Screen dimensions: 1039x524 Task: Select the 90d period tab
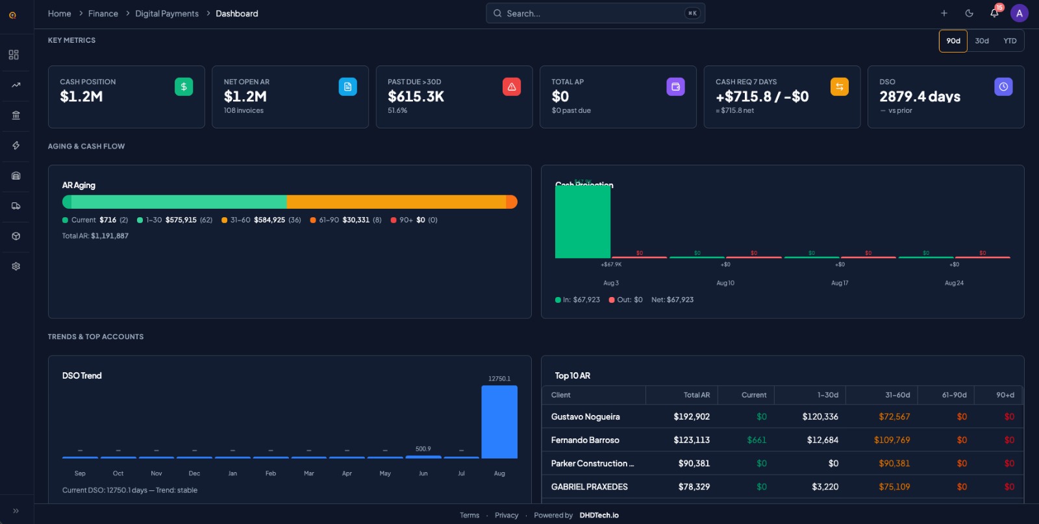[x=953, y=41]
